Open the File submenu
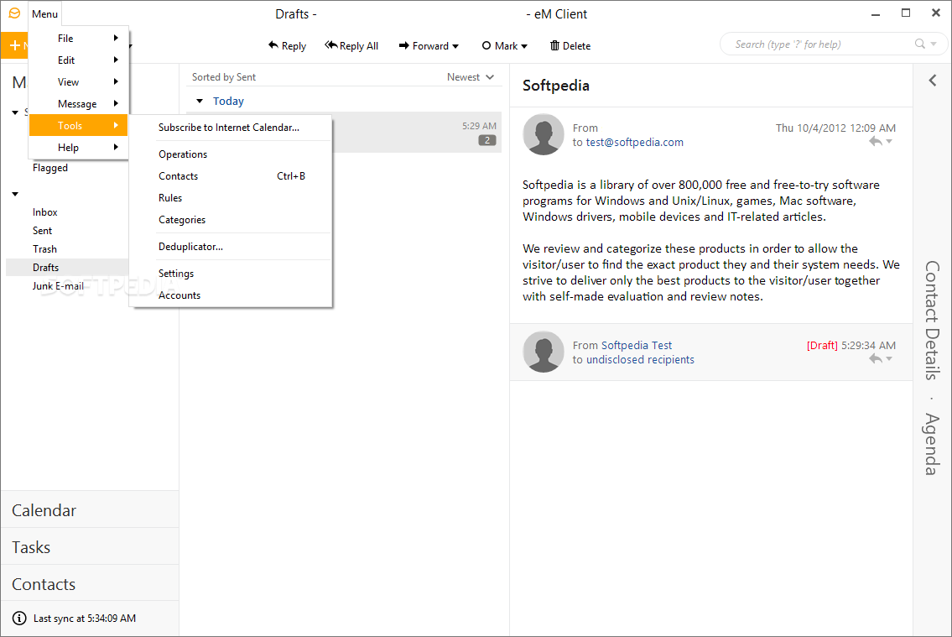The width and height of the screenshot is (952, 637). point(79,39)
